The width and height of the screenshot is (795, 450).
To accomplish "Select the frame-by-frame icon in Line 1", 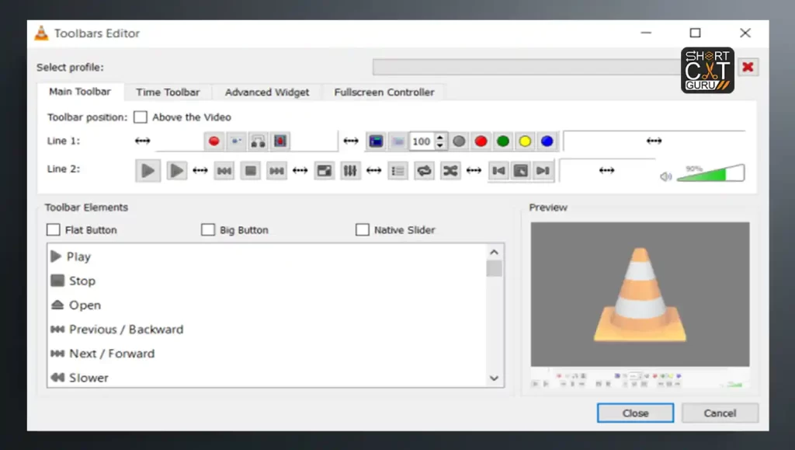I will click(280, 141).
